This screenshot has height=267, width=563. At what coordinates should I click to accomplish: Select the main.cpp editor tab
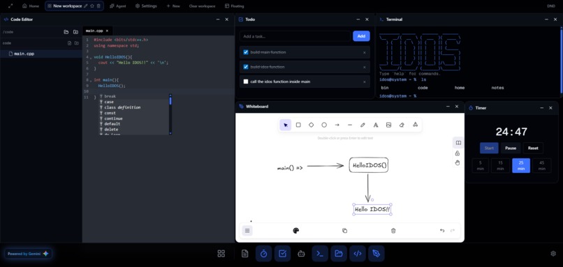[97, 31]
